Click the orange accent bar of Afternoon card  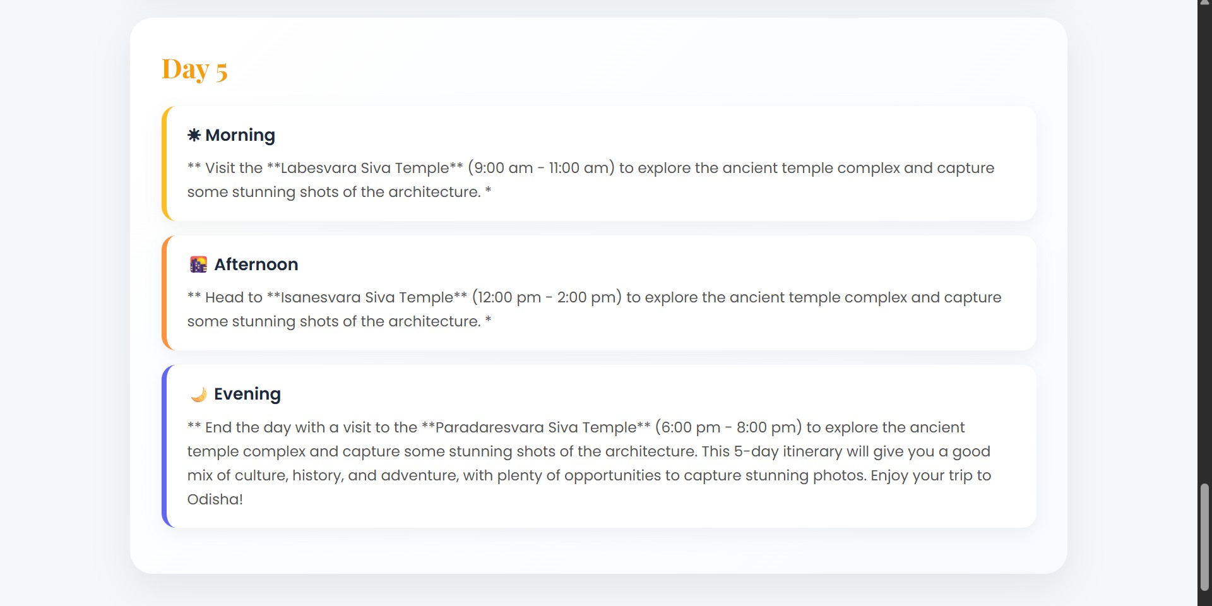pos(165,293)
